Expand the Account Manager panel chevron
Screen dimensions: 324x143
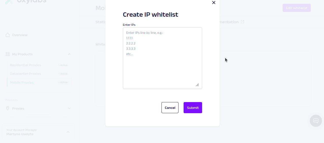[68, 132]
